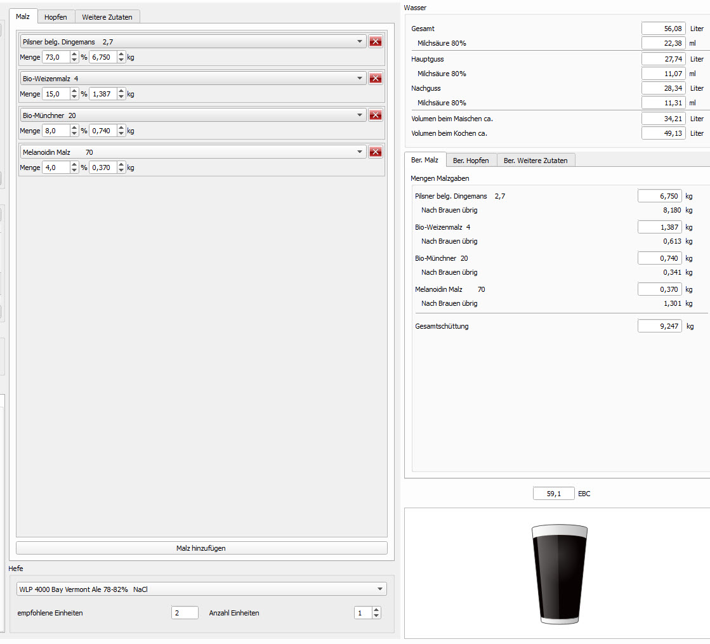Increase Pilsner percentage with up arrow
Screen dimensions: 710x644
pos(74,55)
